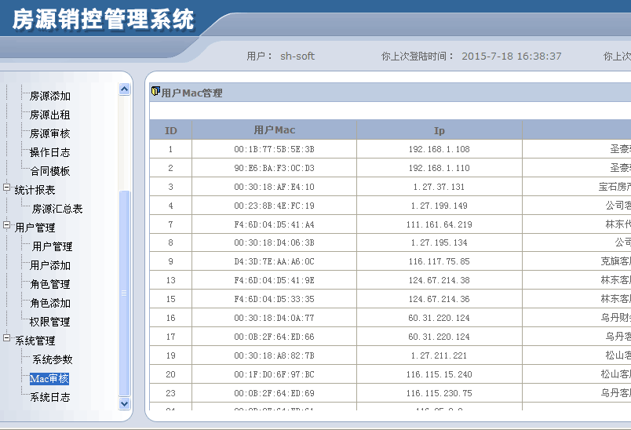Collapse the 统计报表 tree node
Screen dimensions: 631x430
point(7,189)
